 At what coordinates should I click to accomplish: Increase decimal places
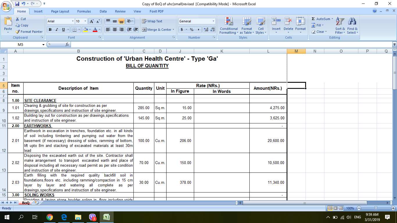[x=206, y=30]
